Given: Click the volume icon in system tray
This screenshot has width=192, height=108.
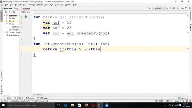Looking at the screenshot, I should click(x=176, y=105).
